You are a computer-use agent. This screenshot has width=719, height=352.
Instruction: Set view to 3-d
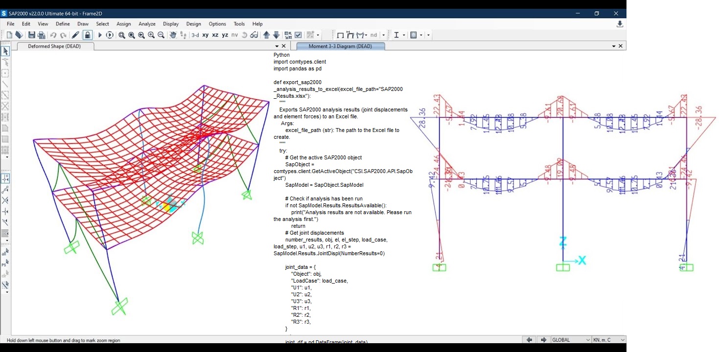195,35
